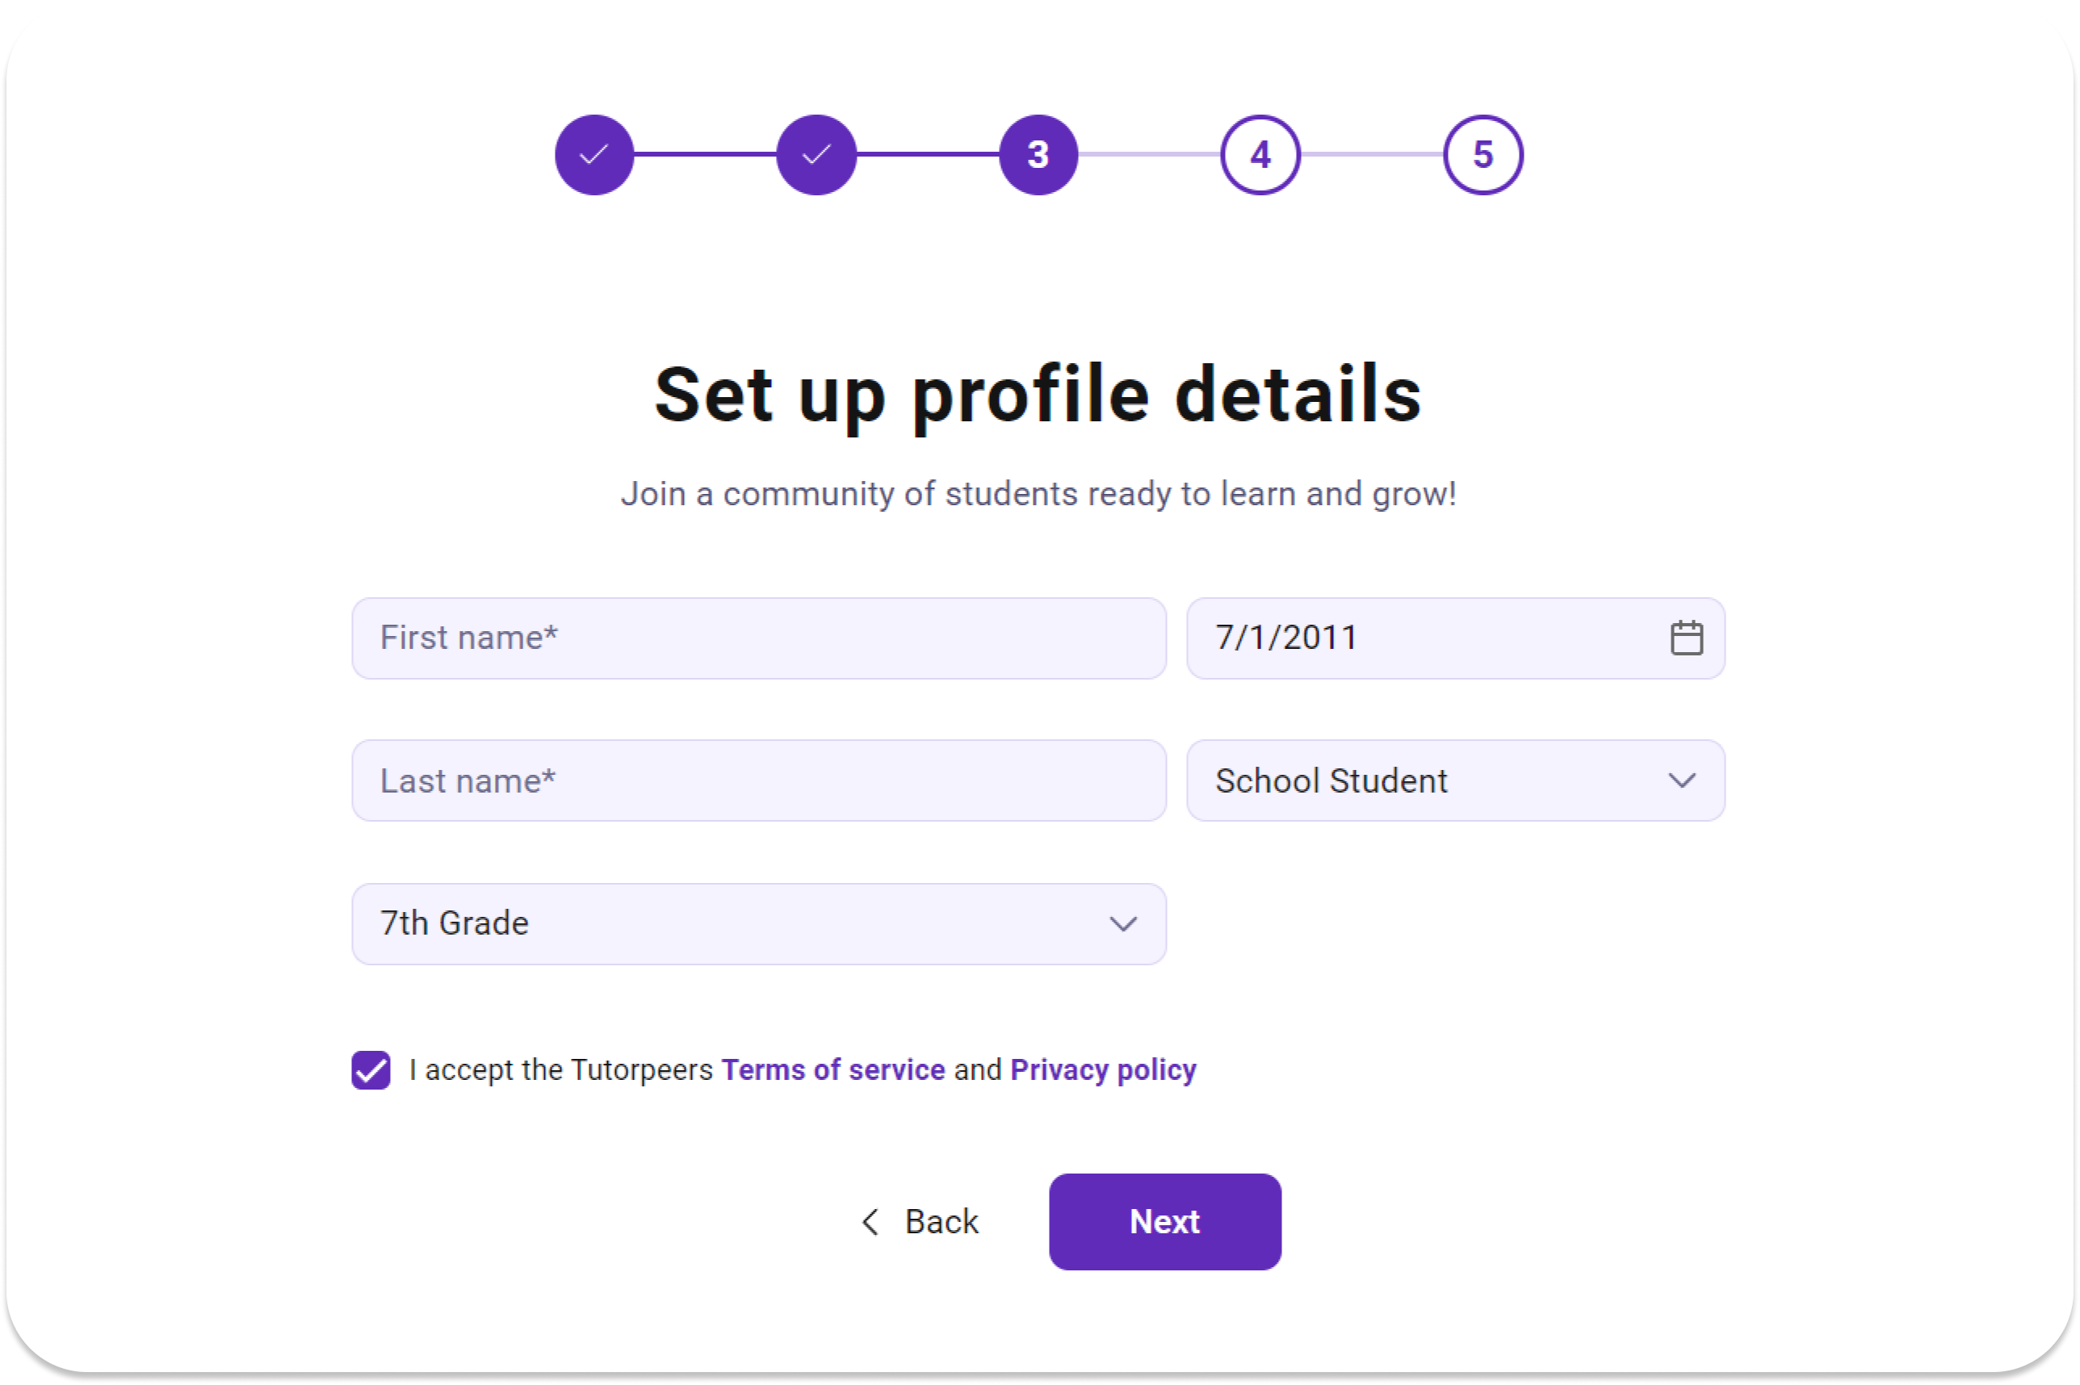Open the calendar date picker icon
The width and height of the screenshot is (2080, 1385).
(1686, 638)
